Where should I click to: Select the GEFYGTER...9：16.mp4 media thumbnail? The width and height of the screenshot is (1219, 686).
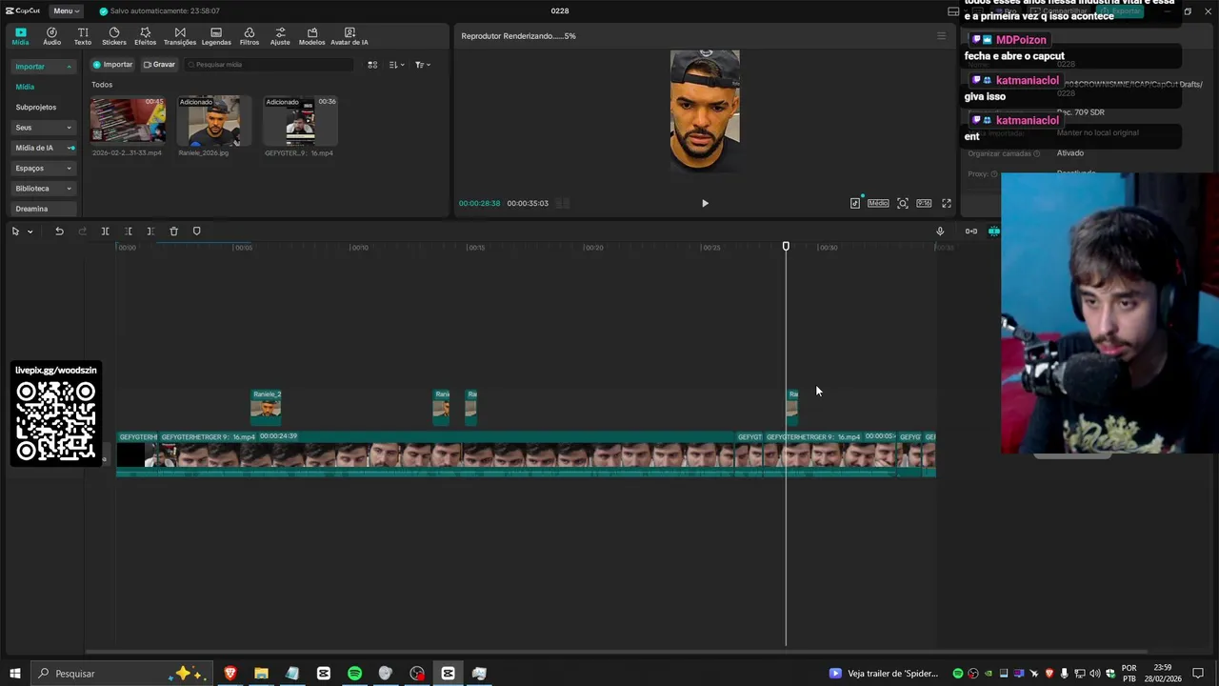click(x=300, y=120)
